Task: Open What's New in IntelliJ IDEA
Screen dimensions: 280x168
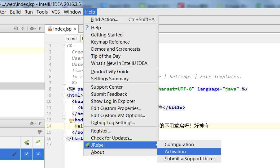Action: pos(121,63)
